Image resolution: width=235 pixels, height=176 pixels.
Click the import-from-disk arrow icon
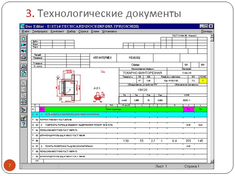(x=23, y=51)
